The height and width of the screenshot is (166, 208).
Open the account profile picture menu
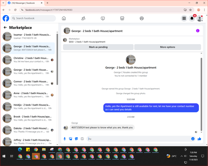pyautogui.click(x=200, y=18)
